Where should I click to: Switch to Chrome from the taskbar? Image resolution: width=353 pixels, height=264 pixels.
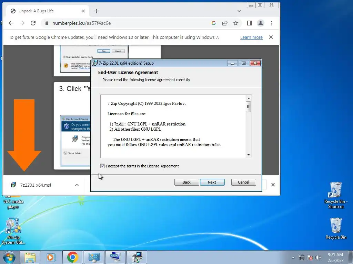[72, 257]
